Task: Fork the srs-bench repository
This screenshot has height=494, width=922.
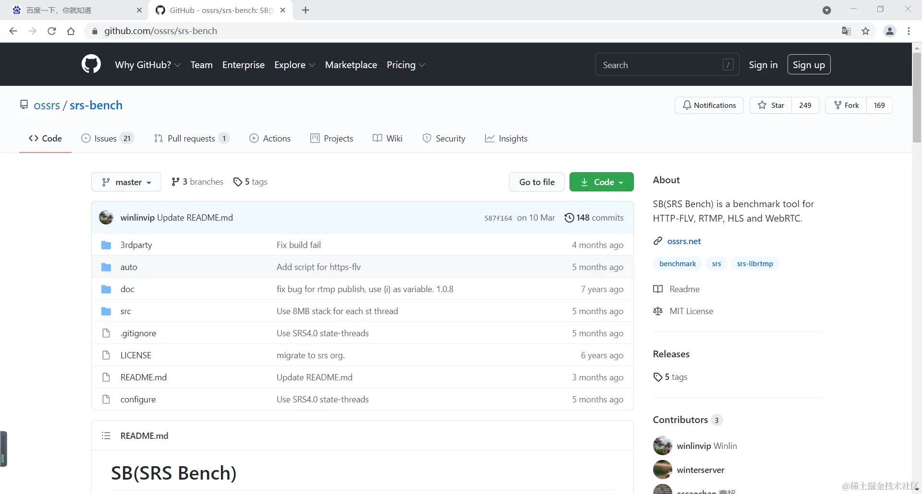Action: click(846, 105)
